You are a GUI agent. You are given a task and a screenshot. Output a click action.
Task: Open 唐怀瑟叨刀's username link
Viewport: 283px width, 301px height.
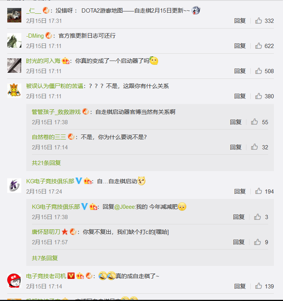coord(46,232)
